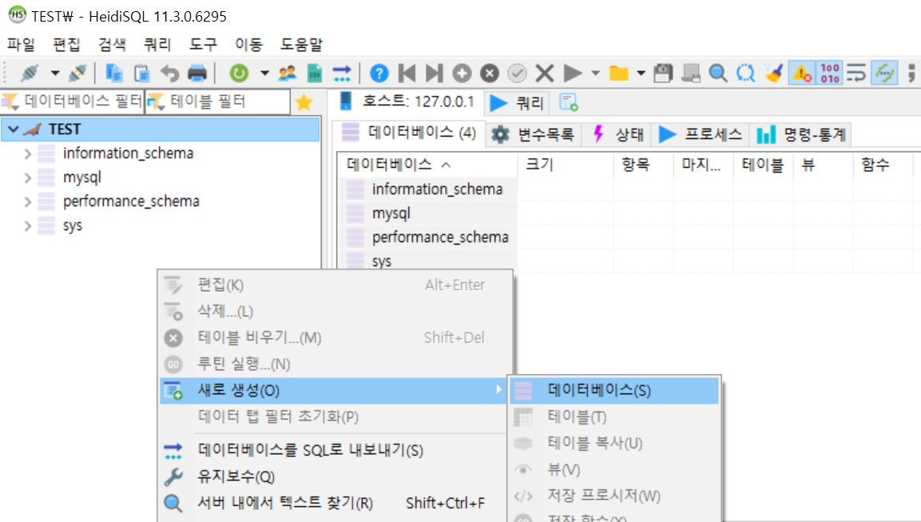
Task: Choose 데이터베이스를 SQL로 내보내기(S) context item
Action: (x=335, y=450)
